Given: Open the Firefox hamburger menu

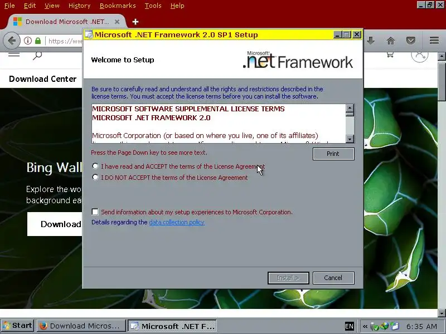Looking at the screenshot, I should click(434, 41).
